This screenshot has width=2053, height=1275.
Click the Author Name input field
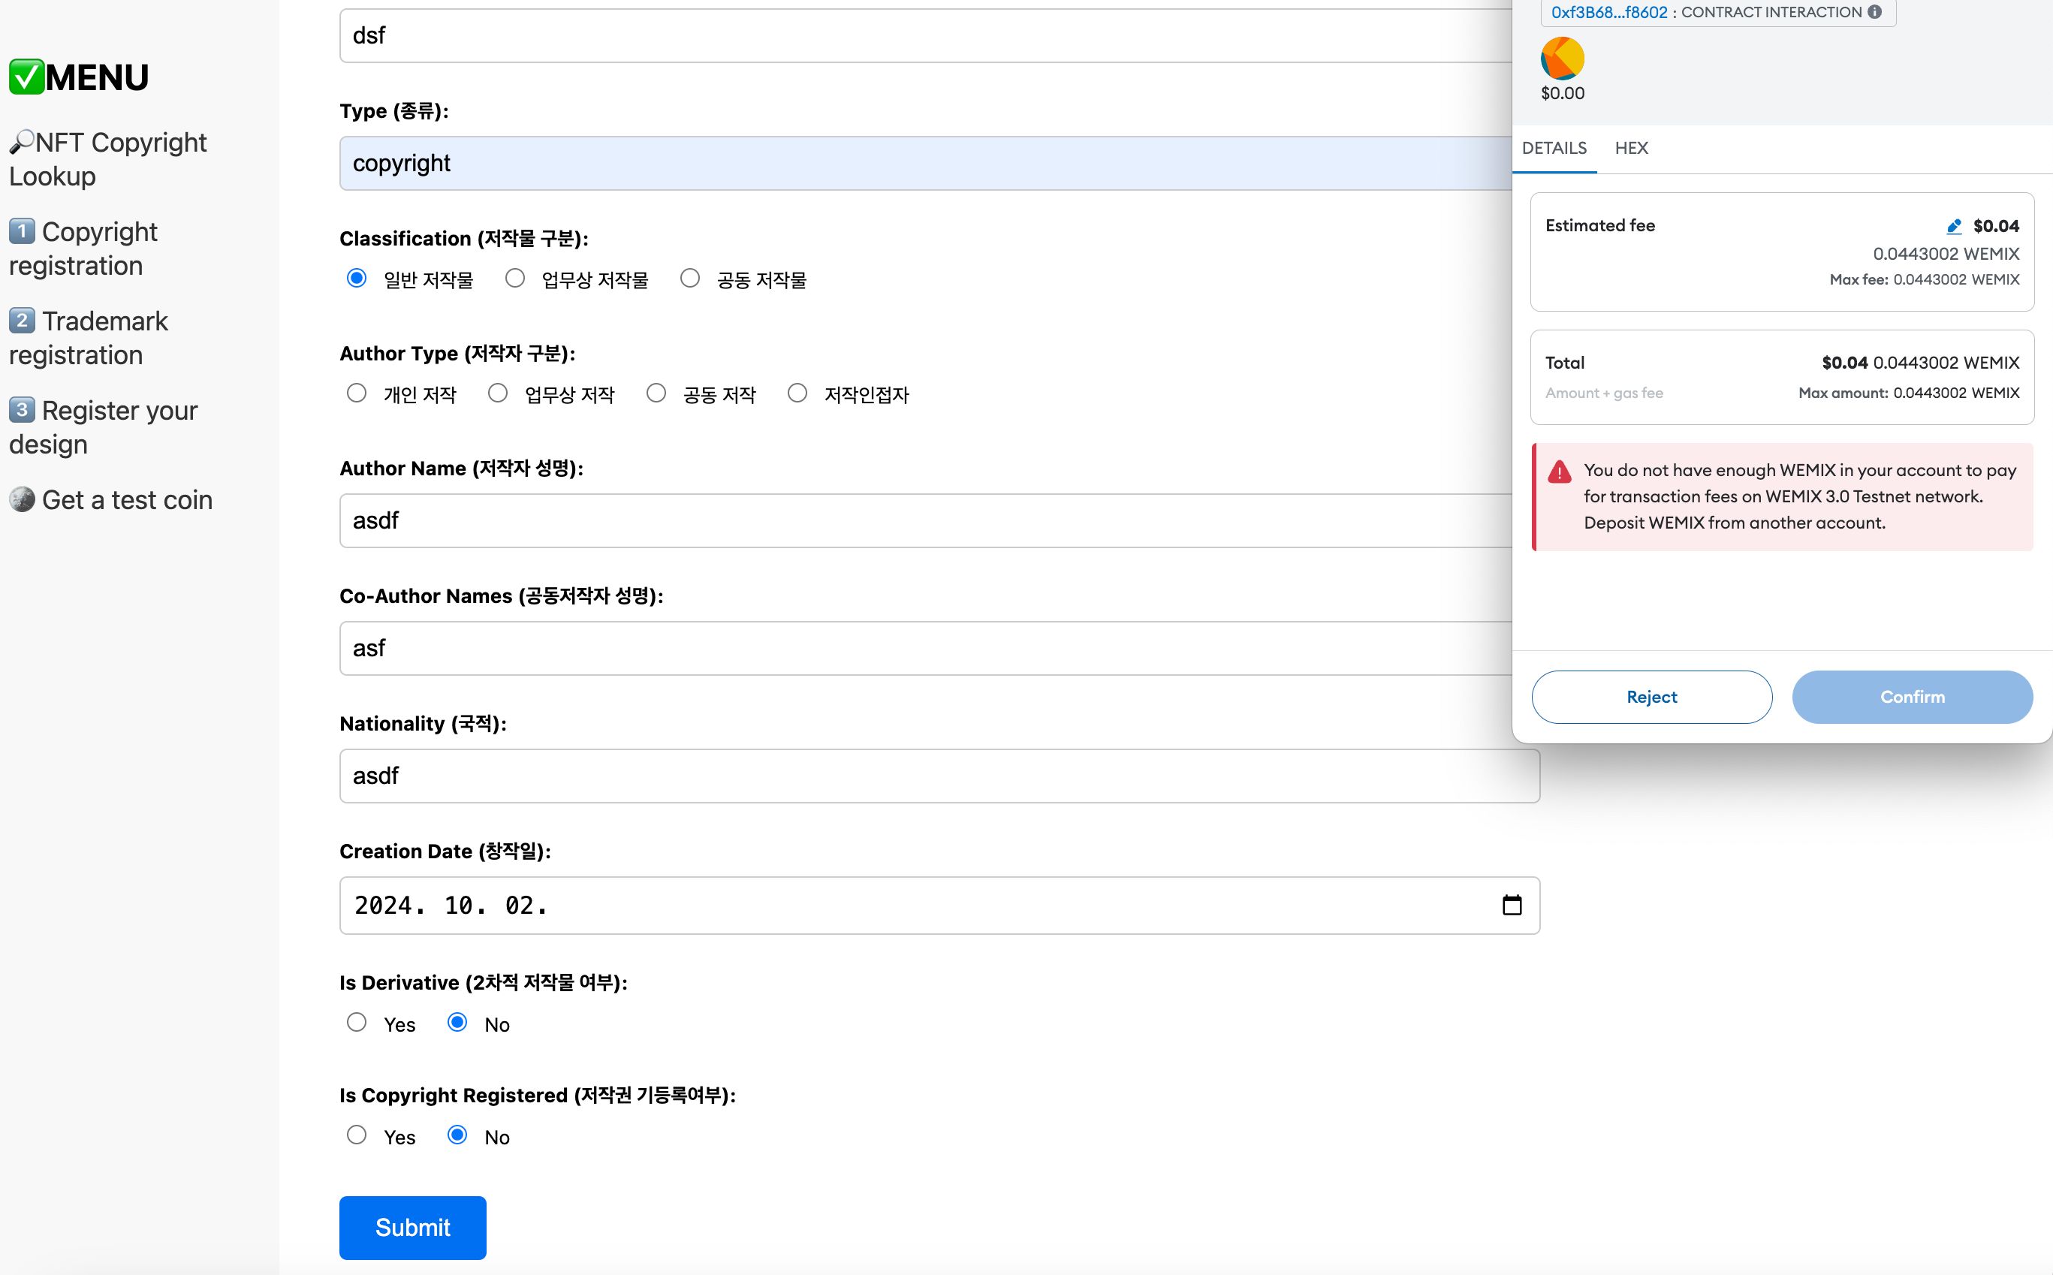click(926, 521)
